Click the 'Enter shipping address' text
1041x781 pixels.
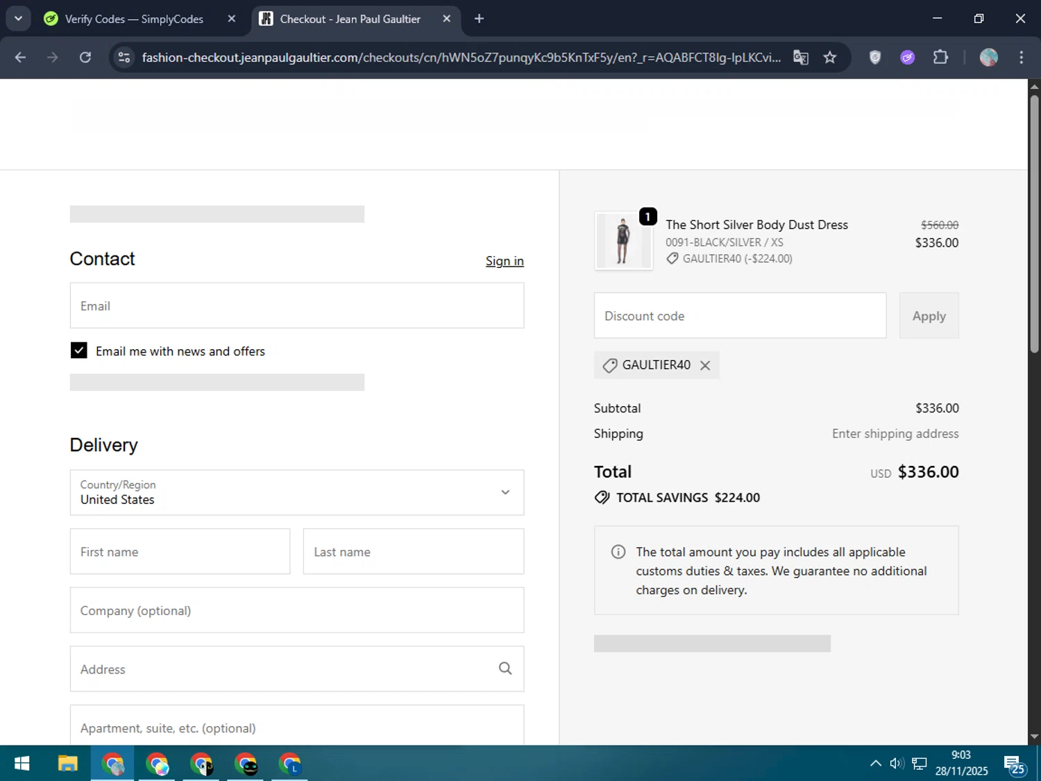[895, 434]
